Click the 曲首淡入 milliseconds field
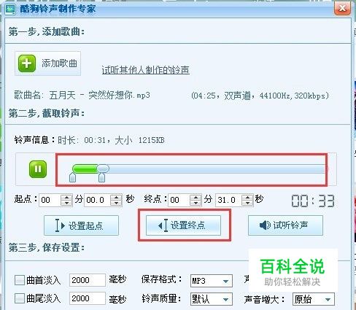Screen dimensions: 356x310 tap(88, 280)
